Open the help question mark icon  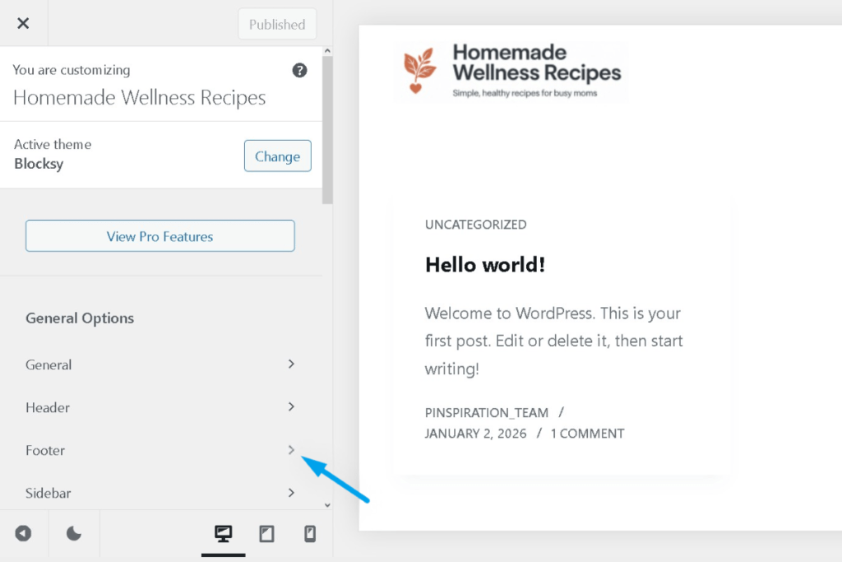pyautogui.click(x=299, y=71)
